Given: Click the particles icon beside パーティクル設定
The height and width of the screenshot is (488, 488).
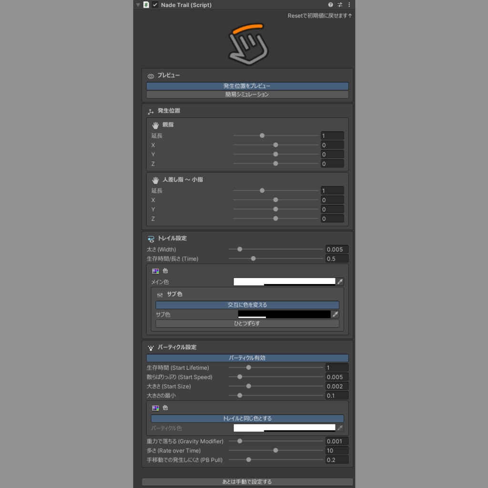Looking at the screenshot, I should click(x=151, y=348).
